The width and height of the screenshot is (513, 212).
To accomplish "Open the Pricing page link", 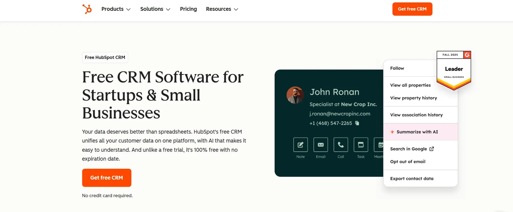I will click(x=188, y=9).
